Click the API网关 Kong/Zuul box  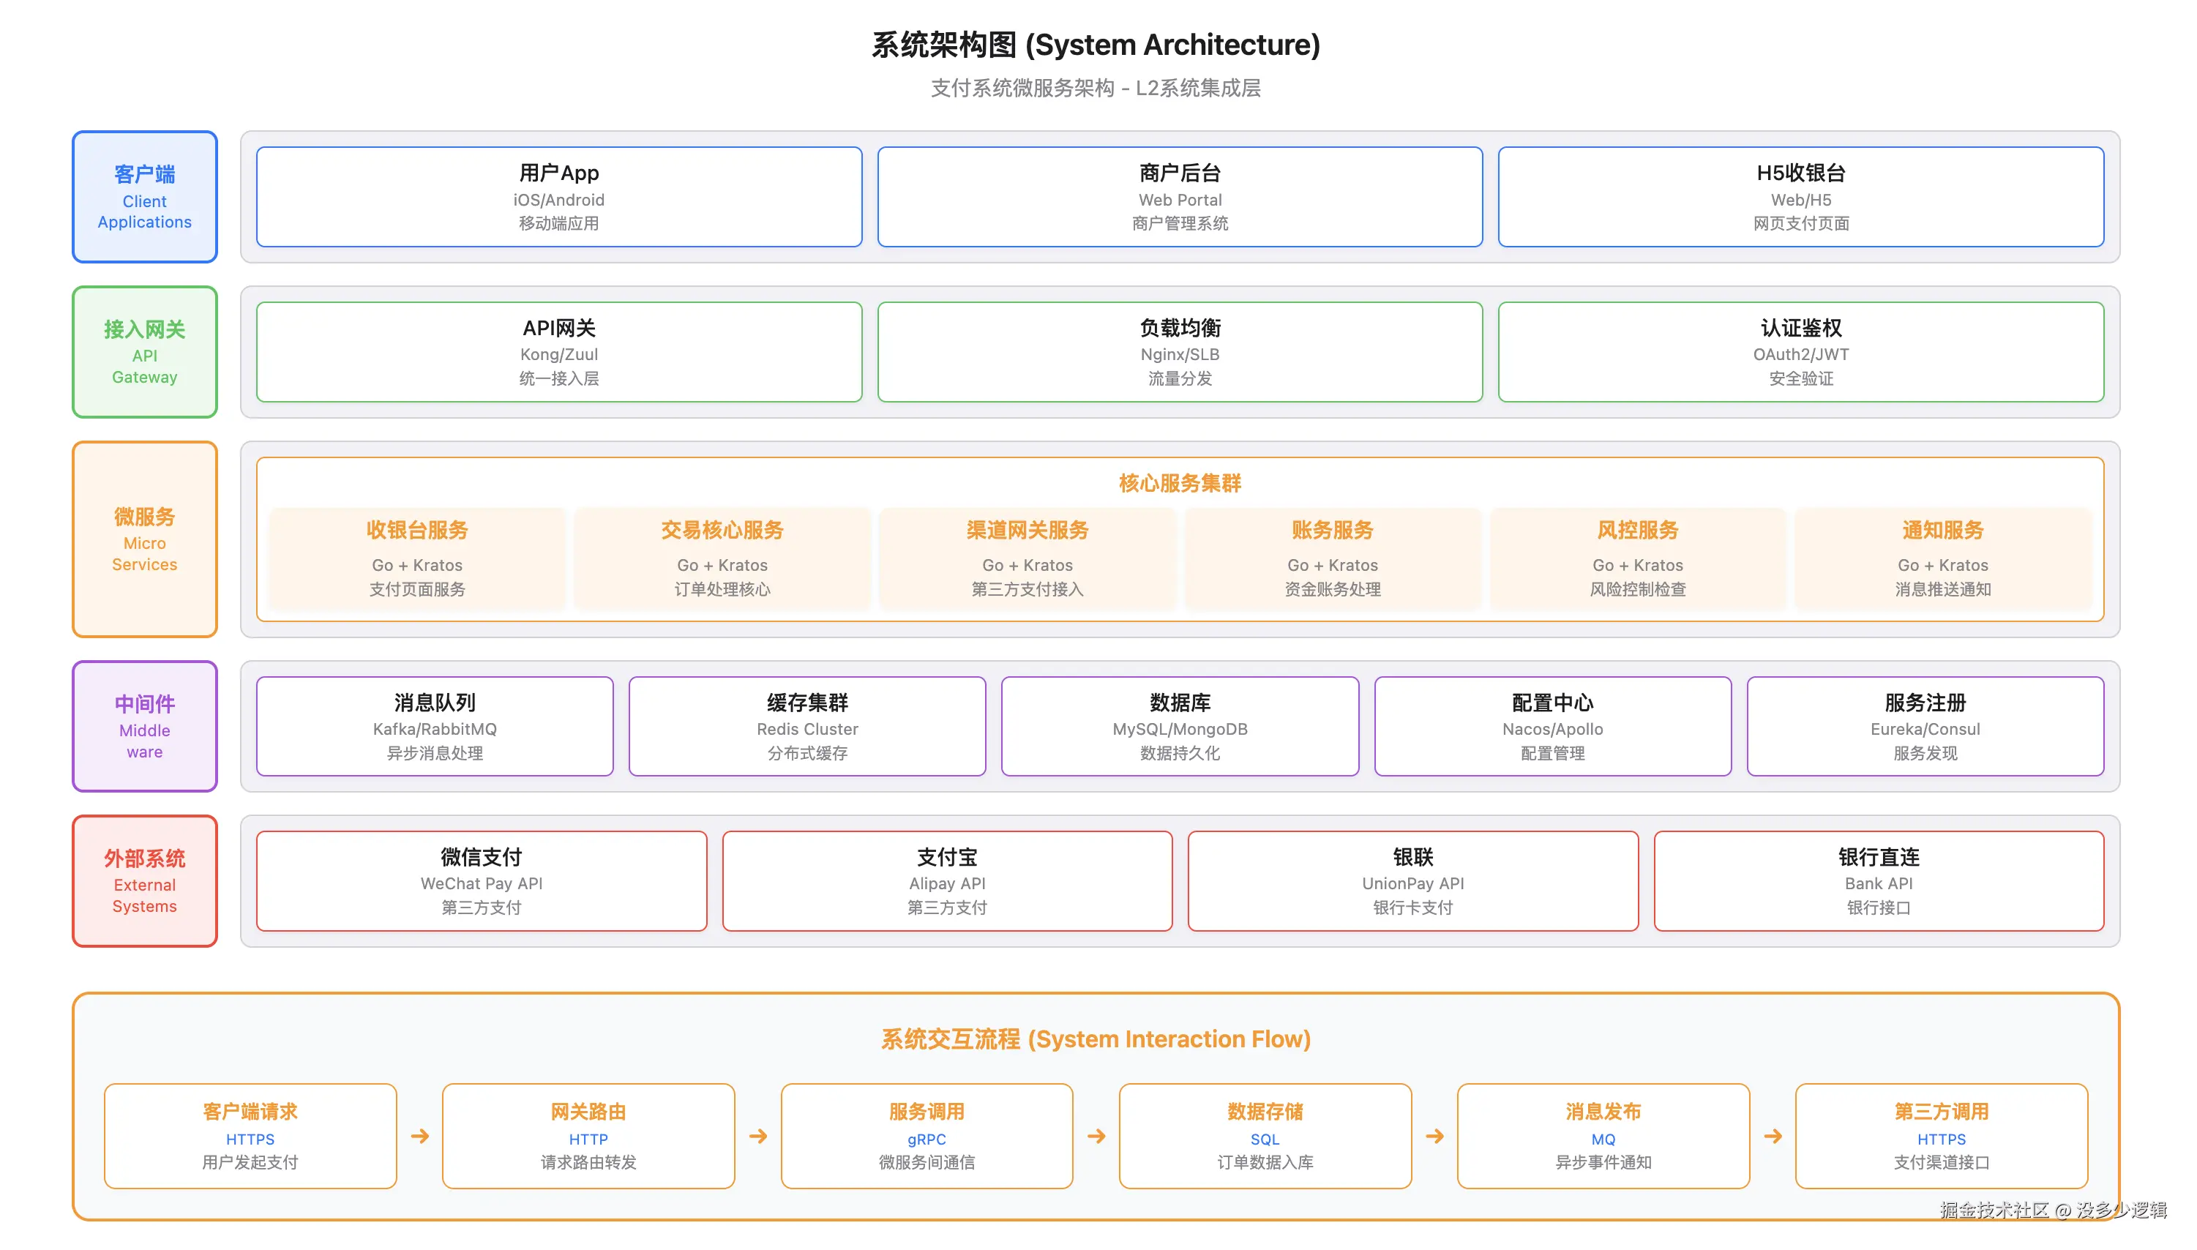(558, 352)
